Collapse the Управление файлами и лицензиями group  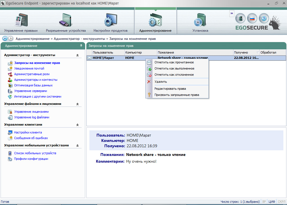77,104
